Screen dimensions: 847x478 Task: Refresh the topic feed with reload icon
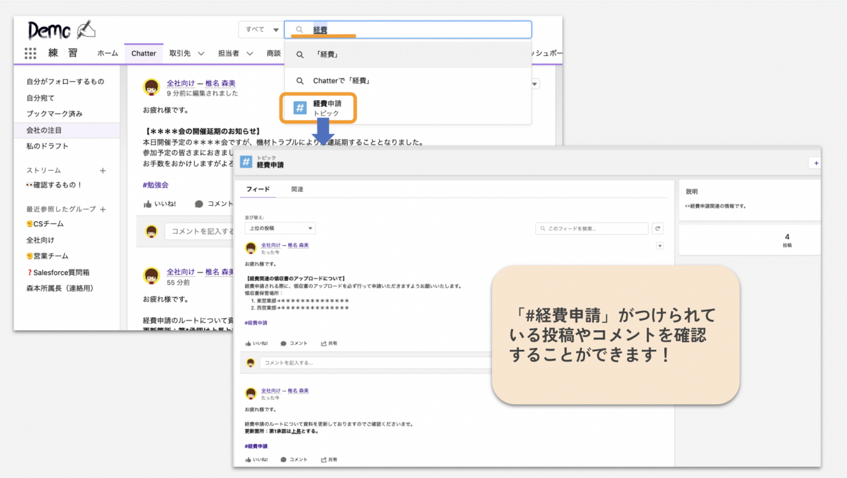coord(658,229)
